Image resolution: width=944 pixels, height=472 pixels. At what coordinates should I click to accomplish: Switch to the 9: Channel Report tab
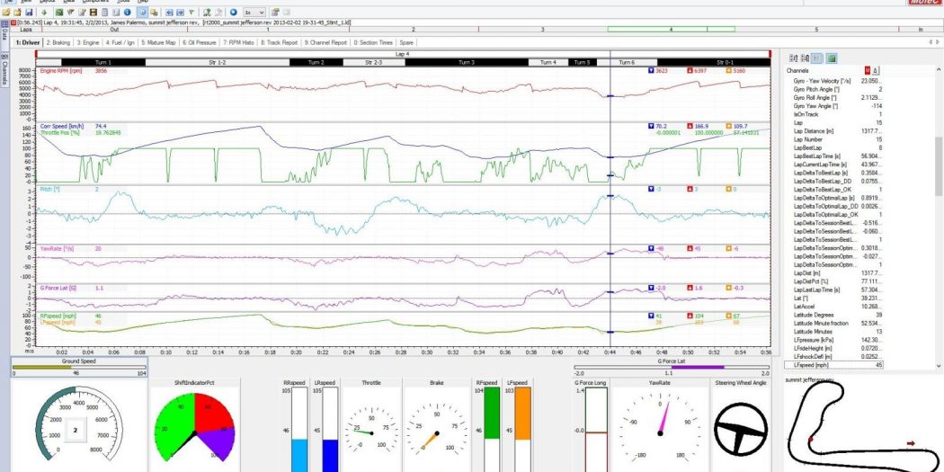[x=325, y=43]
